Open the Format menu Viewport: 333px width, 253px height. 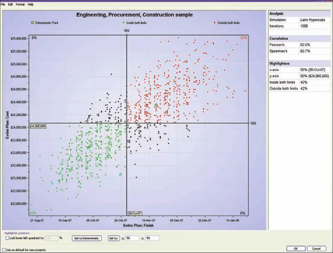[x=20, y=4]
